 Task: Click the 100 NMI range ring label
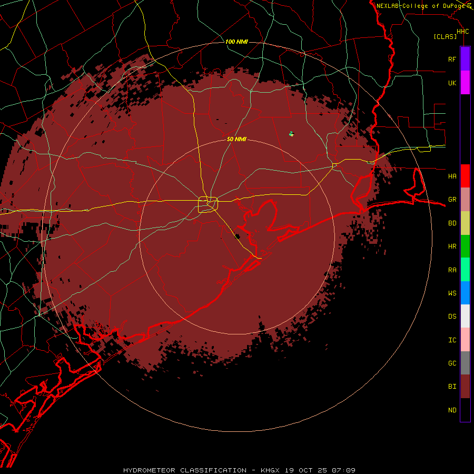click(236, 42)
